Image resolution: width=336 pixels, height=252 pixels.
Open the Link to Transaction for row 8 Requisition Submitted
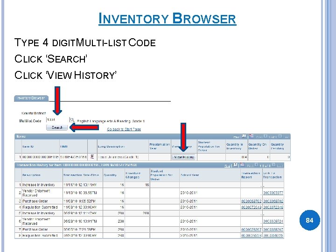point(273,235)
